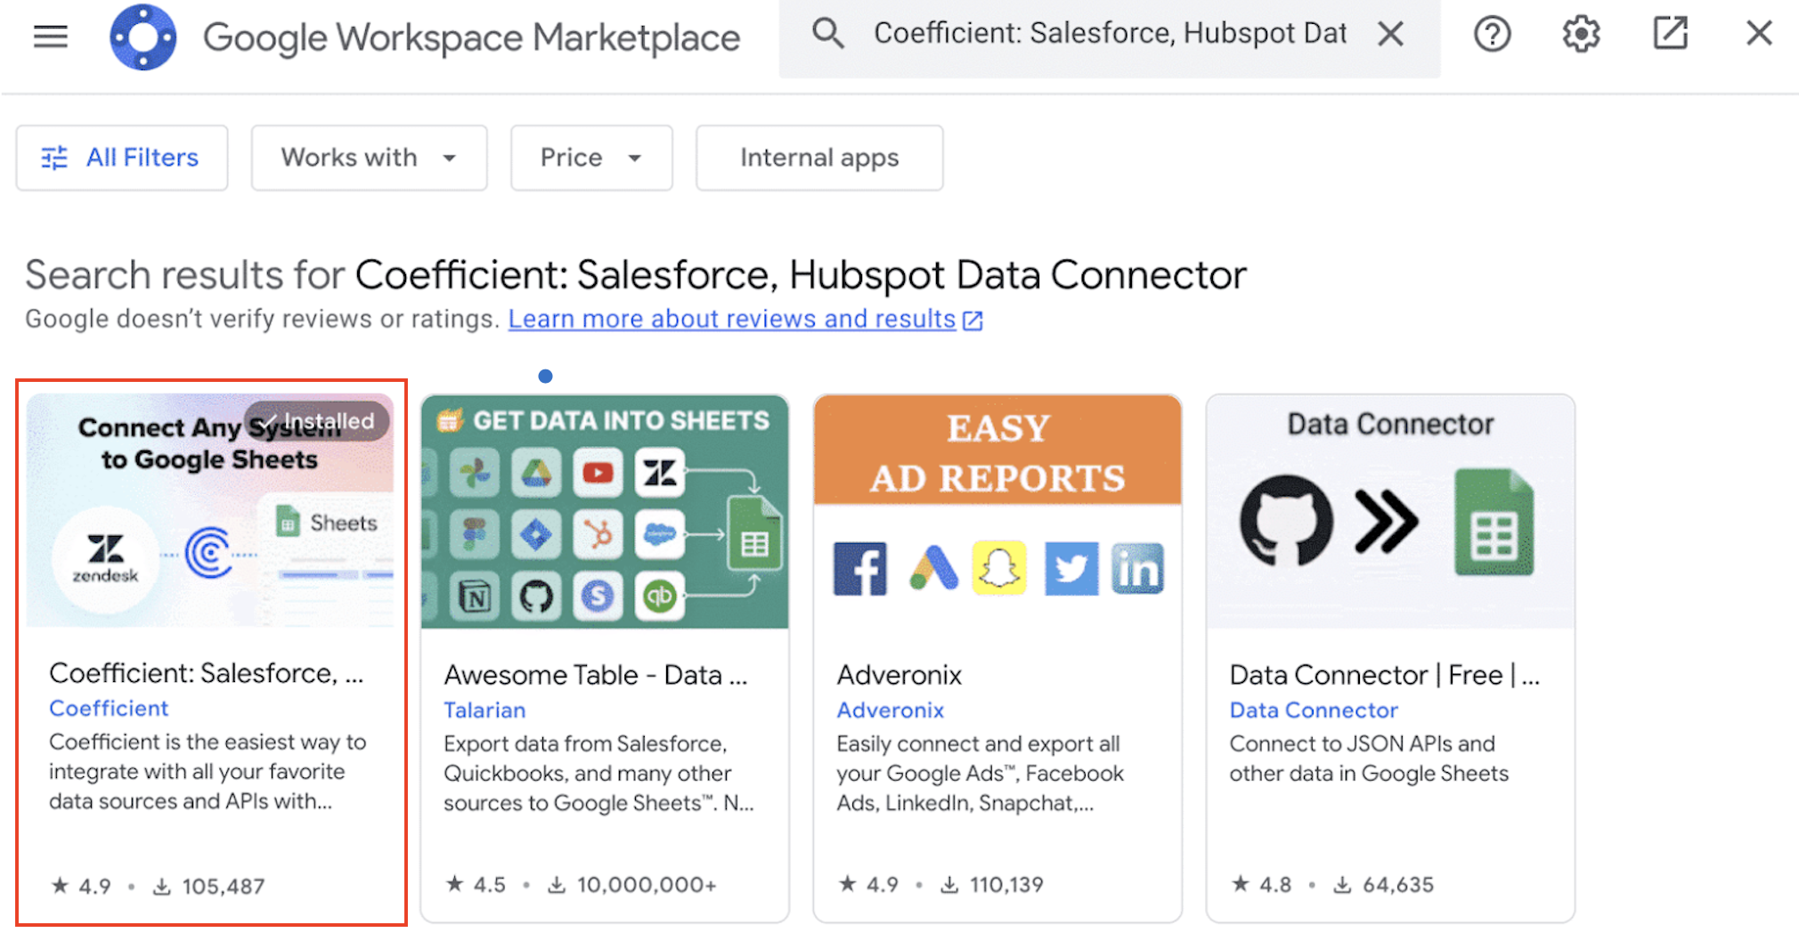Click the Adveronix developer link

(x=890, y=710)
